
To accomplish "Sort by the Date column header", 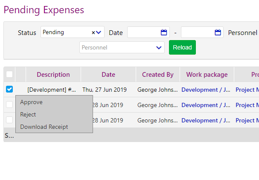I will point(108,75).
